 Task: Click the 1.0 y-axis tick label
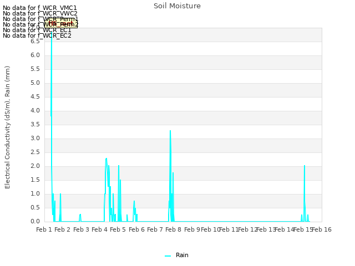35,193
